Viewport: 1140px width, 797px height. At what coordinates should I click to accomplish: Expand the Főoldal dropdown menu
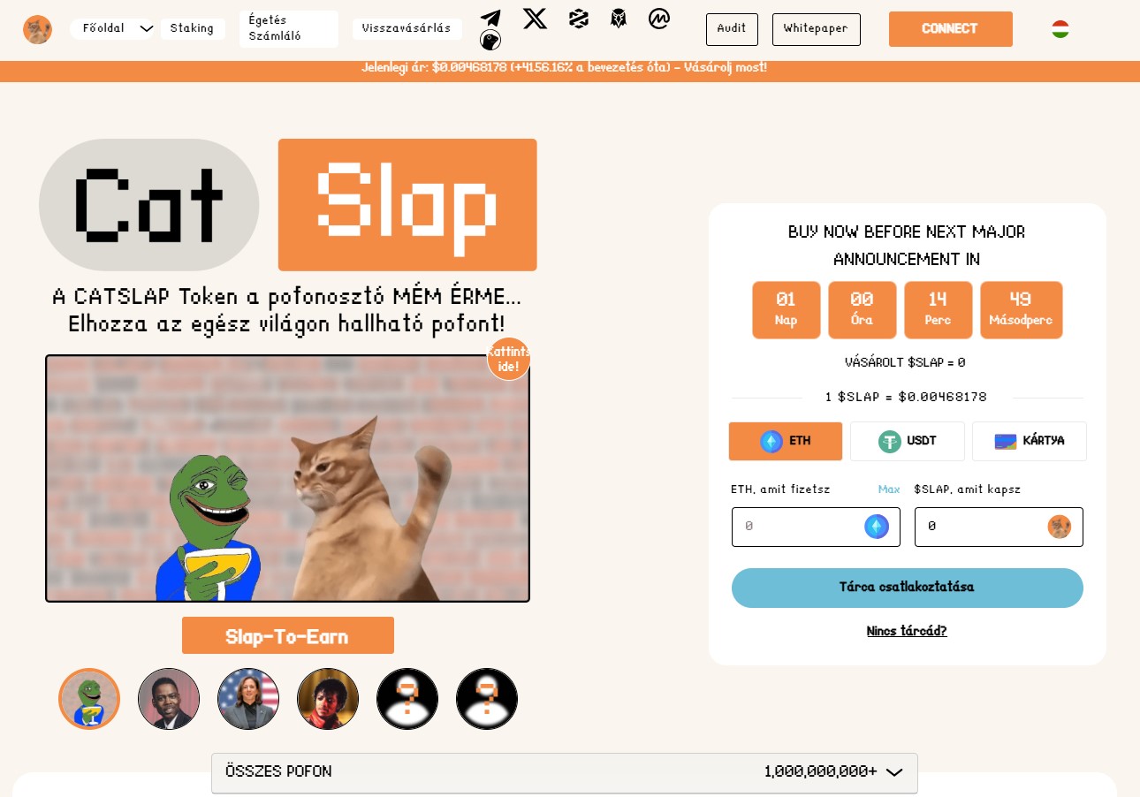[x=113, y=28]
